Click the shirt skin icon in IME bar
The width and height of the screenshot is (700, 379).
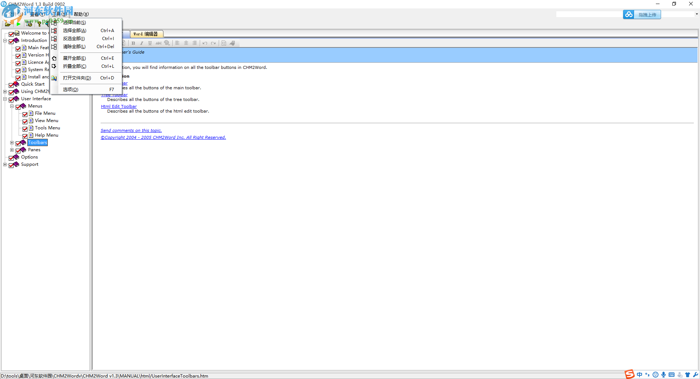click(688, 375)
